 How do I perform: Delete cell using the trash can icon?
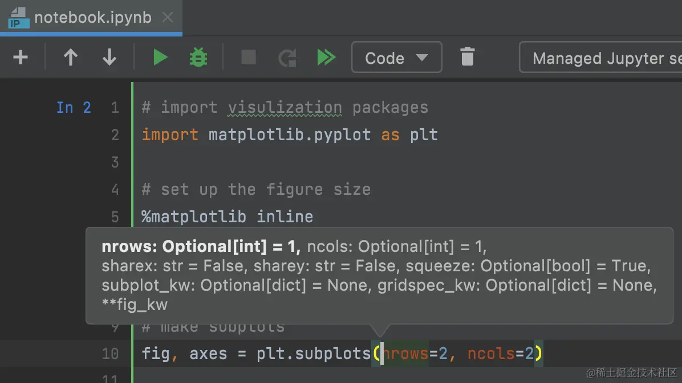tap(467, 57)
